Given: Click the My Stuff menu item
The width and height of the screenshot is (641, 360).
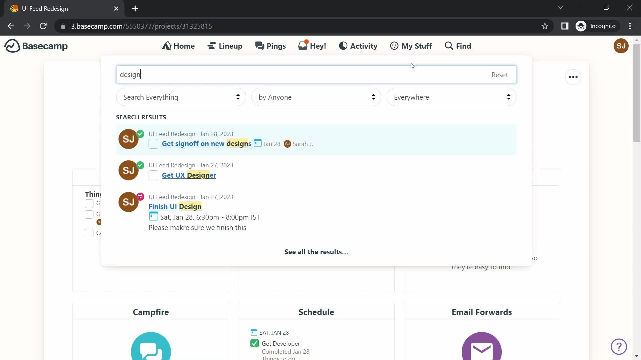Looking at the screenshot, I should (411, 46).
